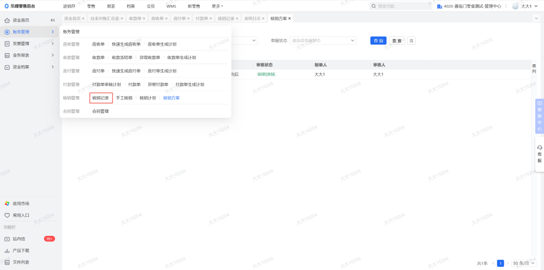This screenshot has width=544, height=270.
Task: Open the 进销存 top menu
Action: coord(69,6)
